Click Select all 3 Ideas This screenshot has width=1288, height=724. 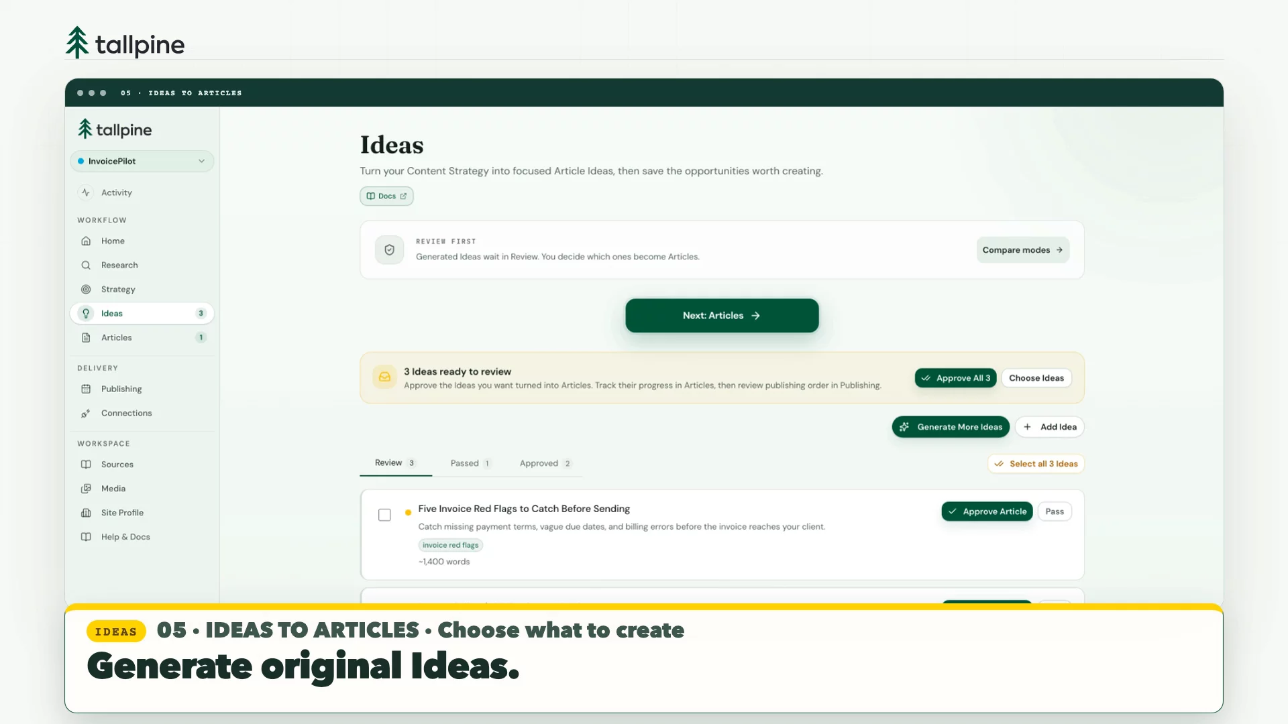1036,464
